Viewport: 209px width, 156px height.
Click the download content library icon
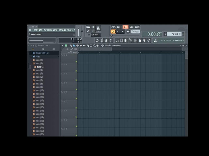(155, 40)
